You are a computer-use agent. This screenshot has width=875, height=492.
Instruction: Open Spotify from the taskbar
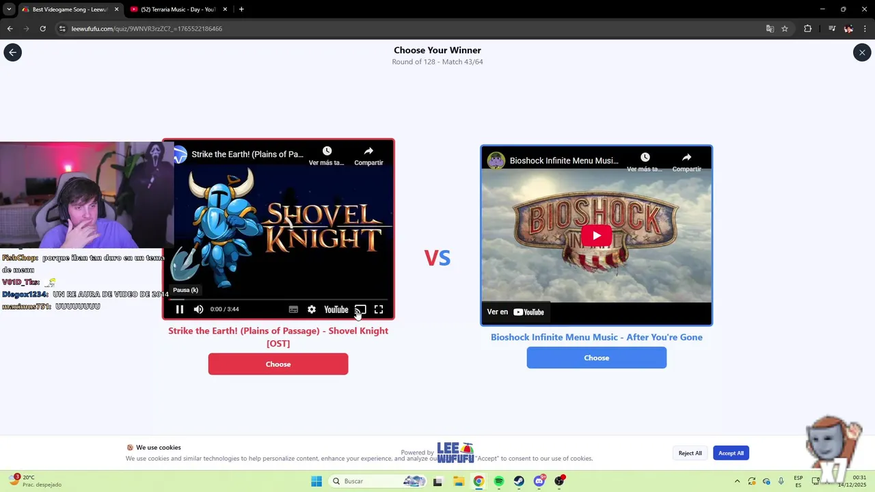click(499, 481)
